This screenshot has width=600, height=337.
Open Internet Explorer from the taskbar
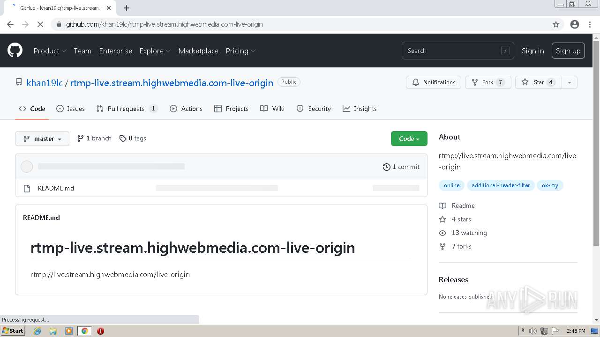[x=37, y=331]
